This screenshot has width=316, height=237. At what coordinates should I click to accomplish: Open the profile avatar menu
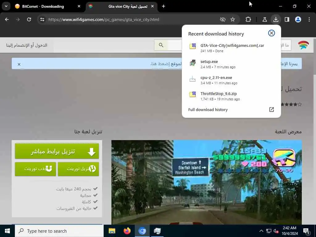[298, 19]
